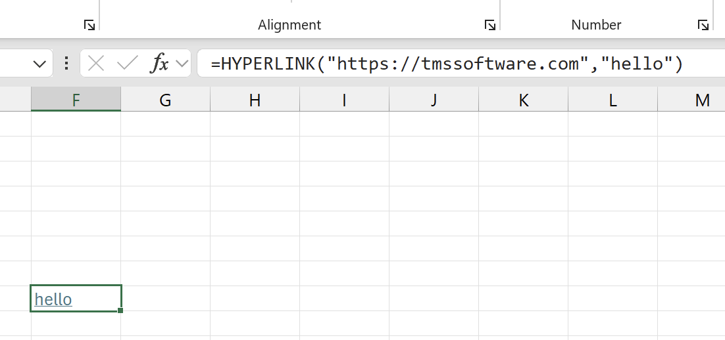Viewport: 725px width, 340px height.
Task: Click inside the formula bar HYPERLINK text
Action: point(447,64)
